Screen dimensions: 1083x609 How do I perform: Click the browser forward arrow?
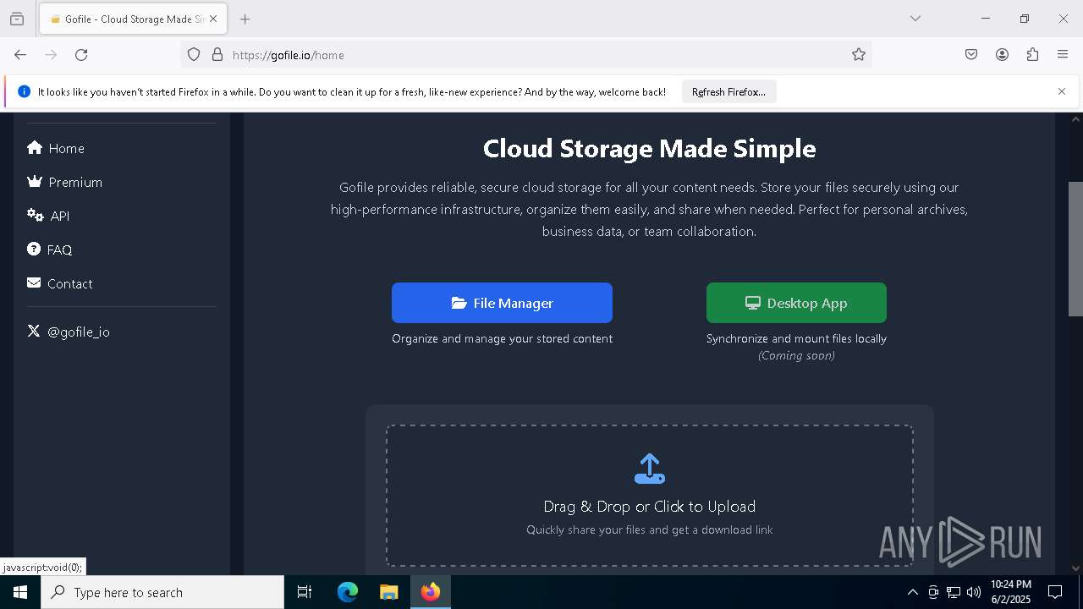pyautogui.click(x=51, y=54)
